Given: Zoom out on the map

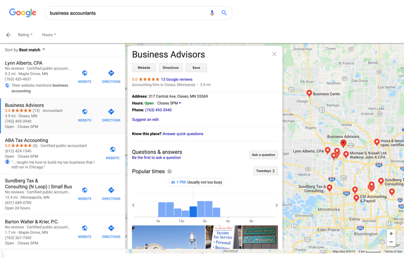Looking at the screenshot, I should pyautogui.click(x=391, y=242).
